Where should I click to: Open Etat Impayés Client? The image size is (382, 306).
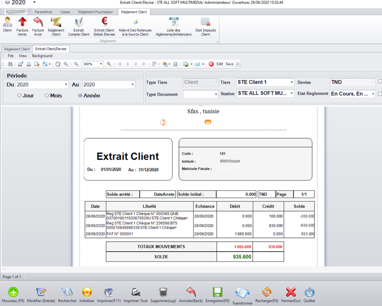(x=206, y=26)
